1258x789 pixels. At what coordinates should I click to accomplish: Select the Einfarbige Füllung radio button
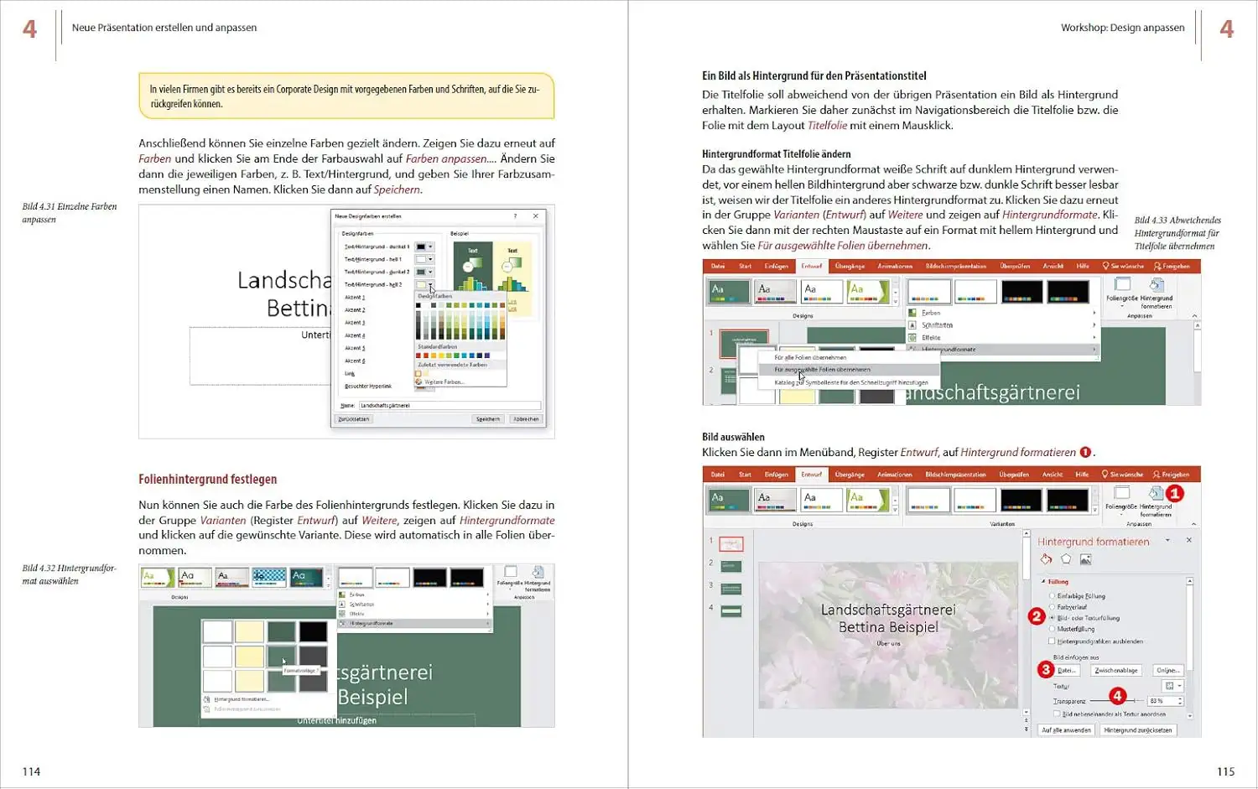[1052, 596]
